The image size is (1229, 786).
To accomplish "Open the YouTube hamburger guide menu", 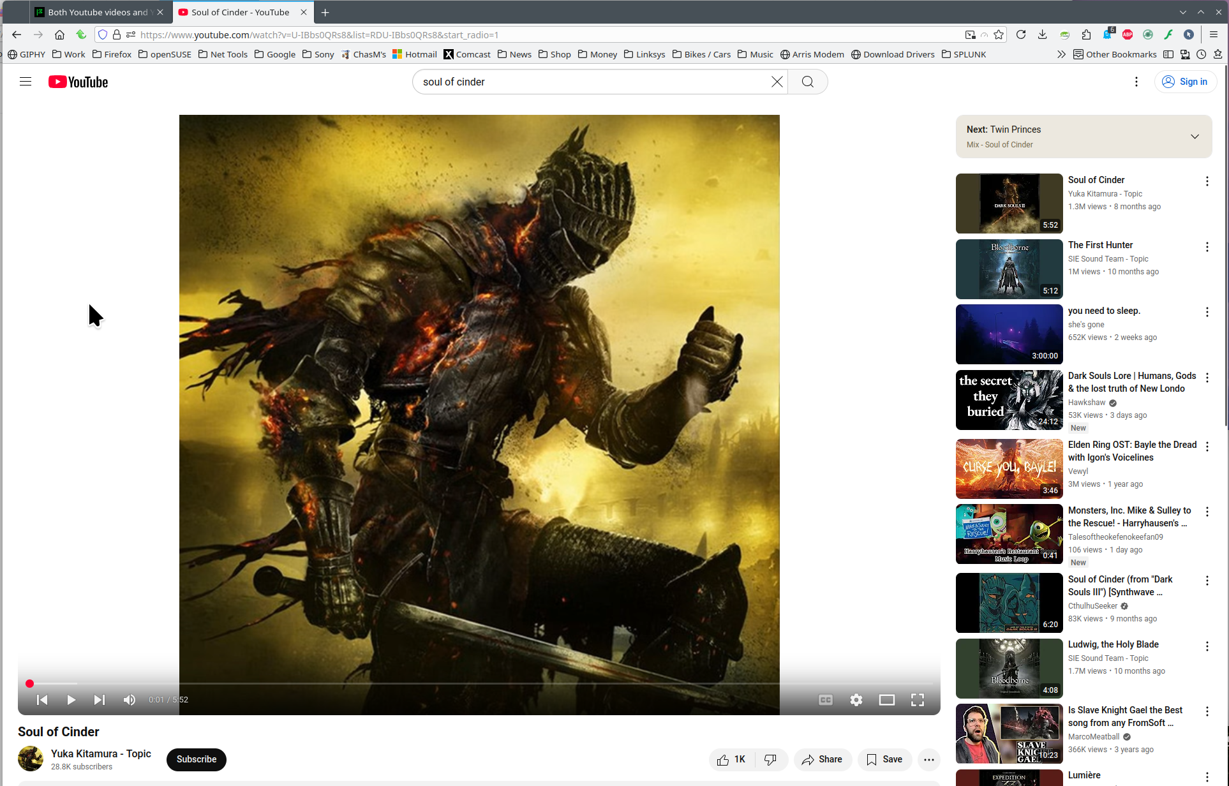I will click(x=26, y=82).
